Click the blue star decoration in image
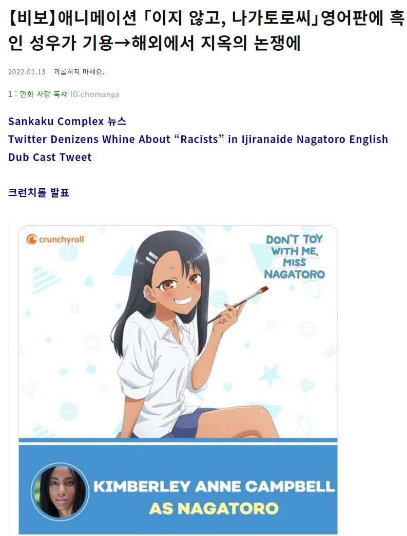 click(270, 375)
